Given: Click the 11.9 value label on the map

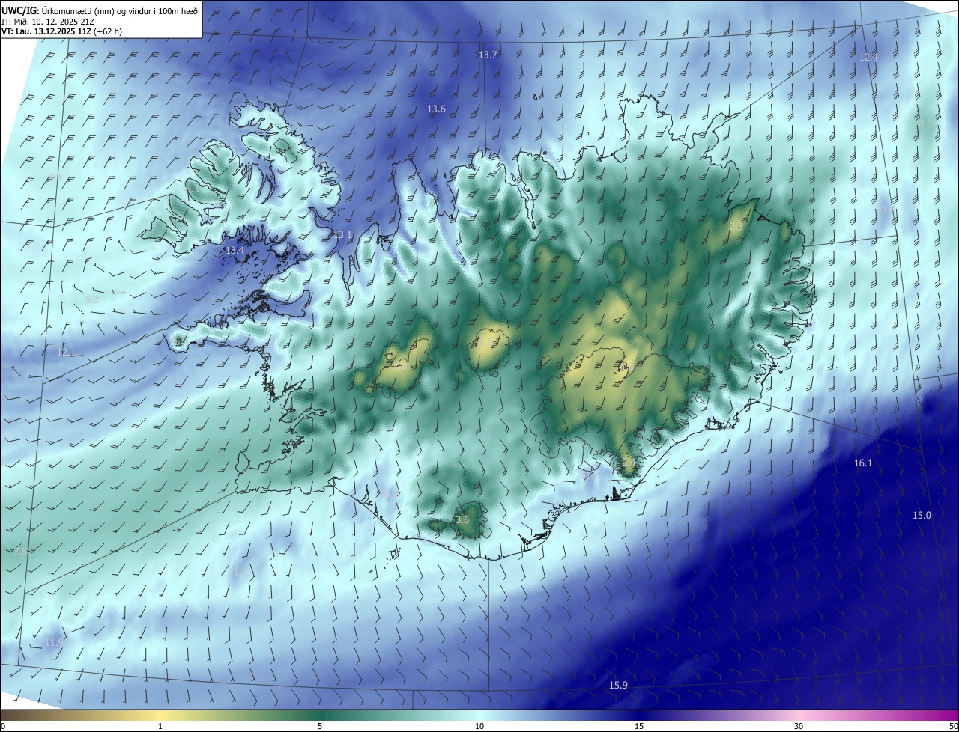Looking at the screenshot, I should tap(54, 643).
